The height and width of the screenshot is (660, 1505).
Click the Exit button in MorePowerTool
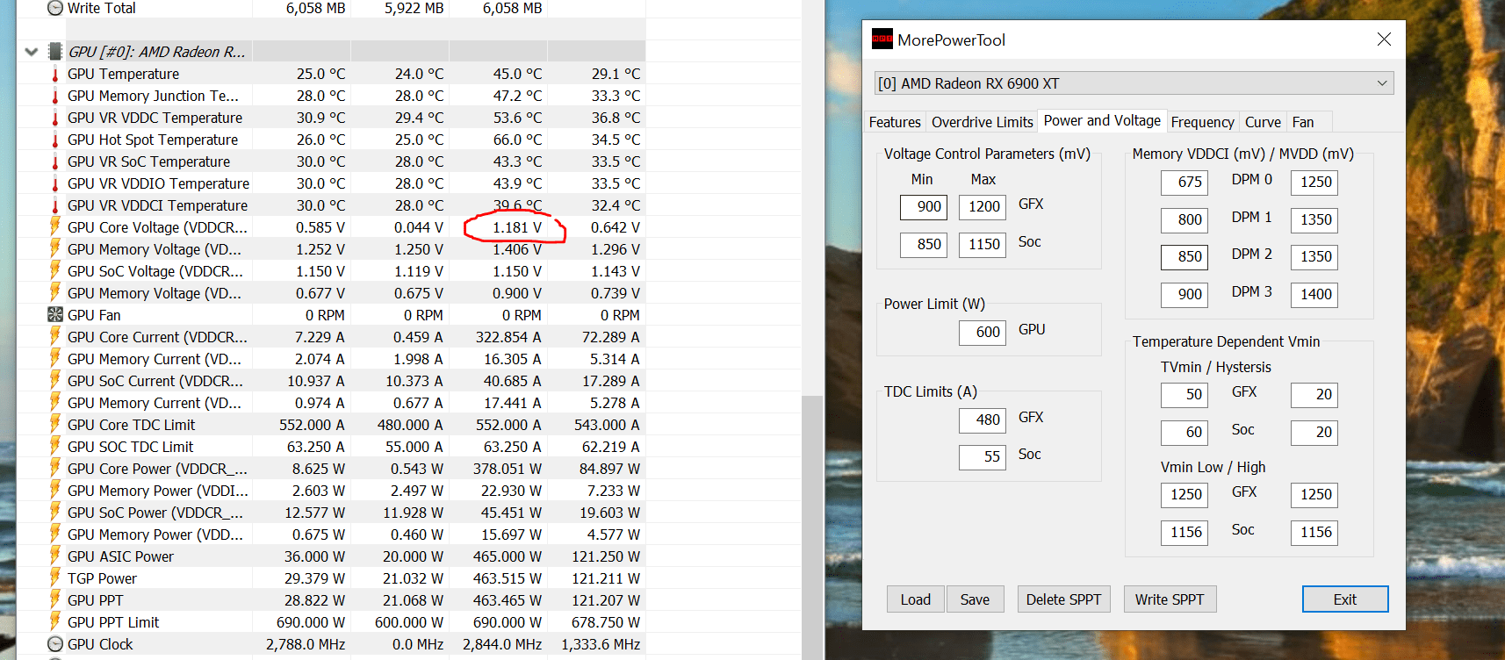1345,599
